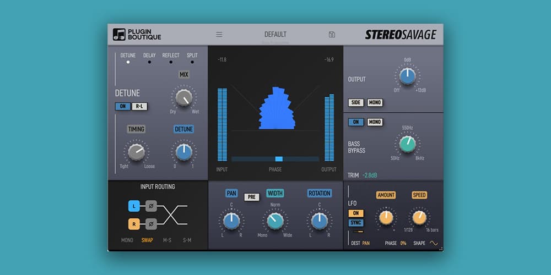Select SWAP input routing
The image size is (551, 275).
point(147,240)
